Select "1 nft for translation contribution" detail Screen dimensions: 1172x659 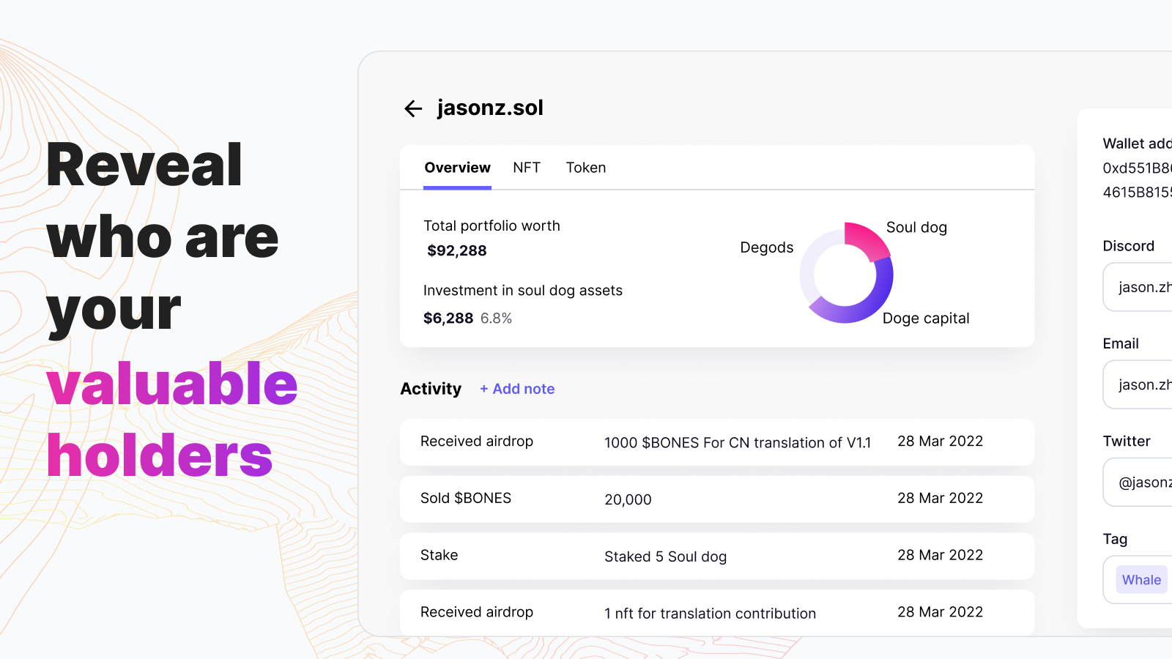tap(710, 614)
